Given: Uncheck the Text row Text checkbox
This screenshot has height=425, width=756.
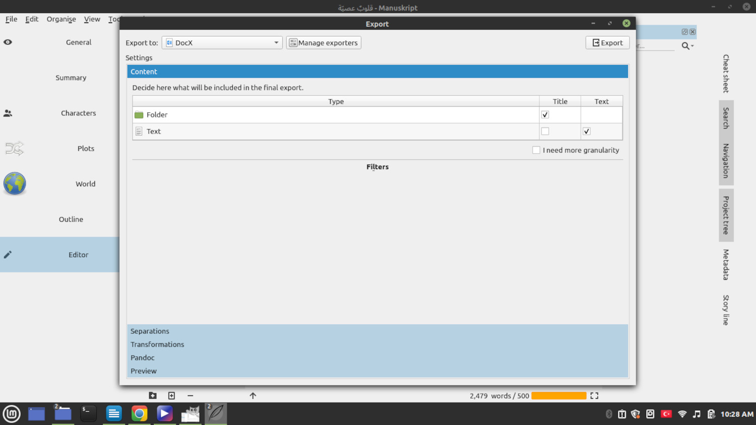Looking at the screenshot, I should tap(587, 132).
